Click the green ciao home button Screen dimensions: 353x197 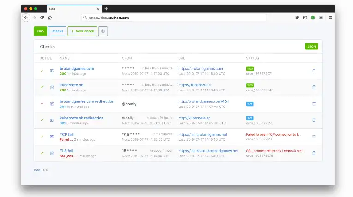tap(40, 31)
